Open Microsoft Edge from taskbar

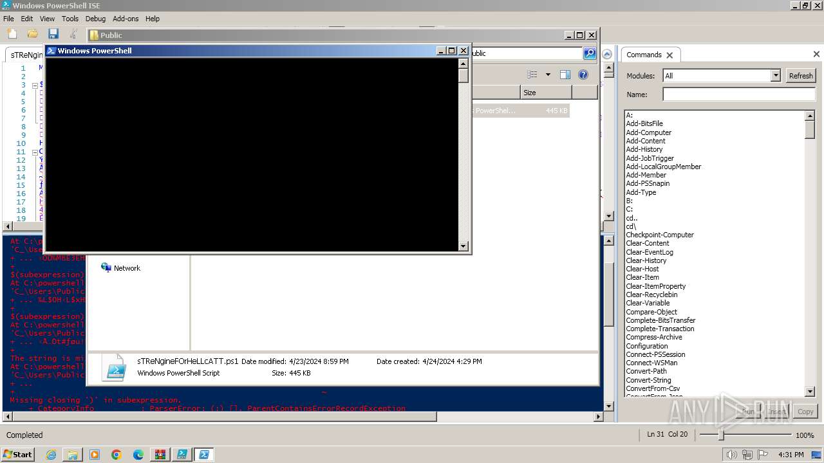[138, 455]
